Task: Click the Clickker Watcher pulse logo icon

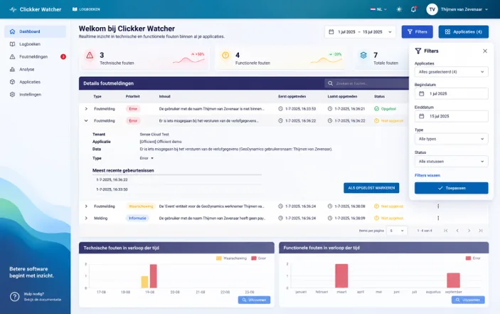Action: pyautogui.click(x=13, y=9)
